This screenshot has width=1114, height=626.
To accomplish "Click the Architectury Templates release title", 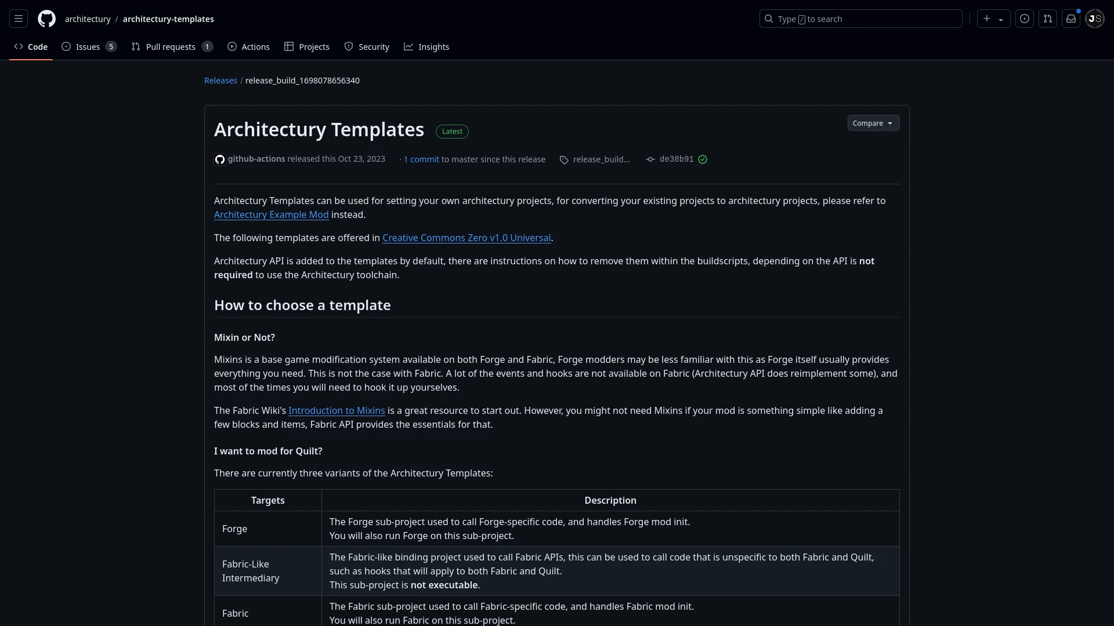I will [319, 129].
